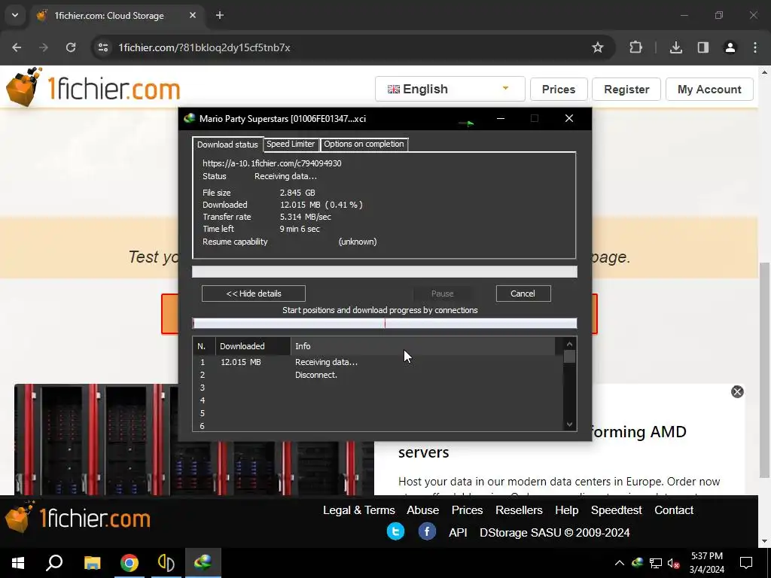Open the Contact footer link
The image size is (771, 578).
point(674,510)
